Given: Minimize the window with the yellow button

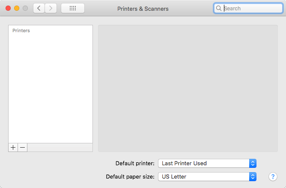Looking at the screenshot, I should click(x=17, y=8).
